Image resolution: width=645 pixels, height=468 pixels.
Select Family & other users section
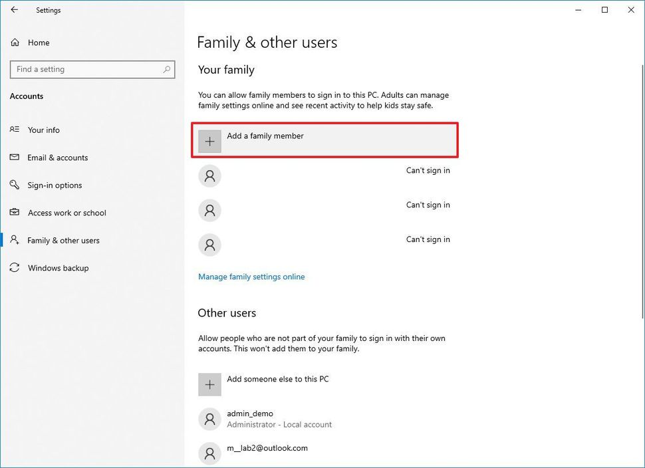[63, 241]
